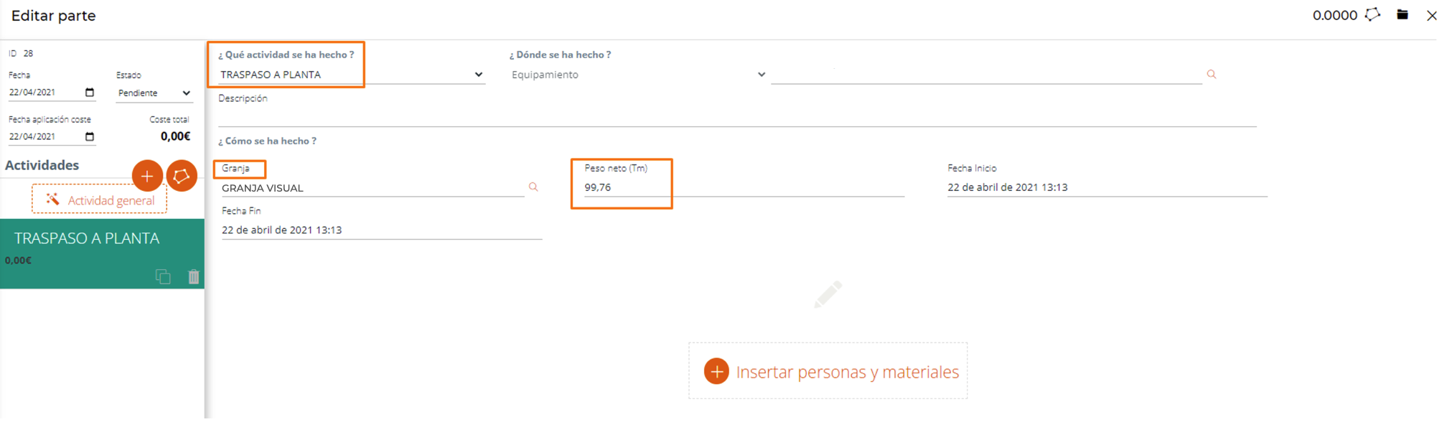This screenshot has width=1447, height=422.
Task: Click the Fecha Inicio date field
Action: (x=1106, y=187)
